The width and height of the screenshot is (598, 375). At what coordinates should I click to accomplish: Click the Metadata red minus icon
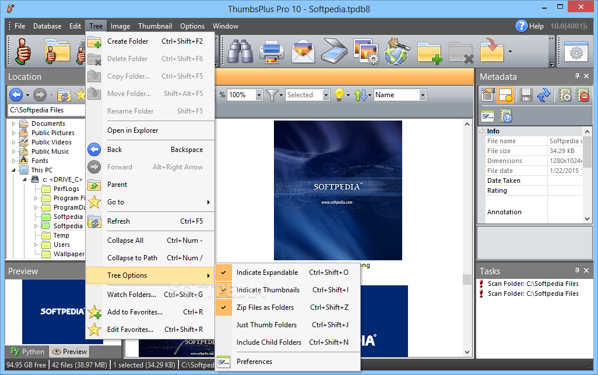[x=582, y=95]
